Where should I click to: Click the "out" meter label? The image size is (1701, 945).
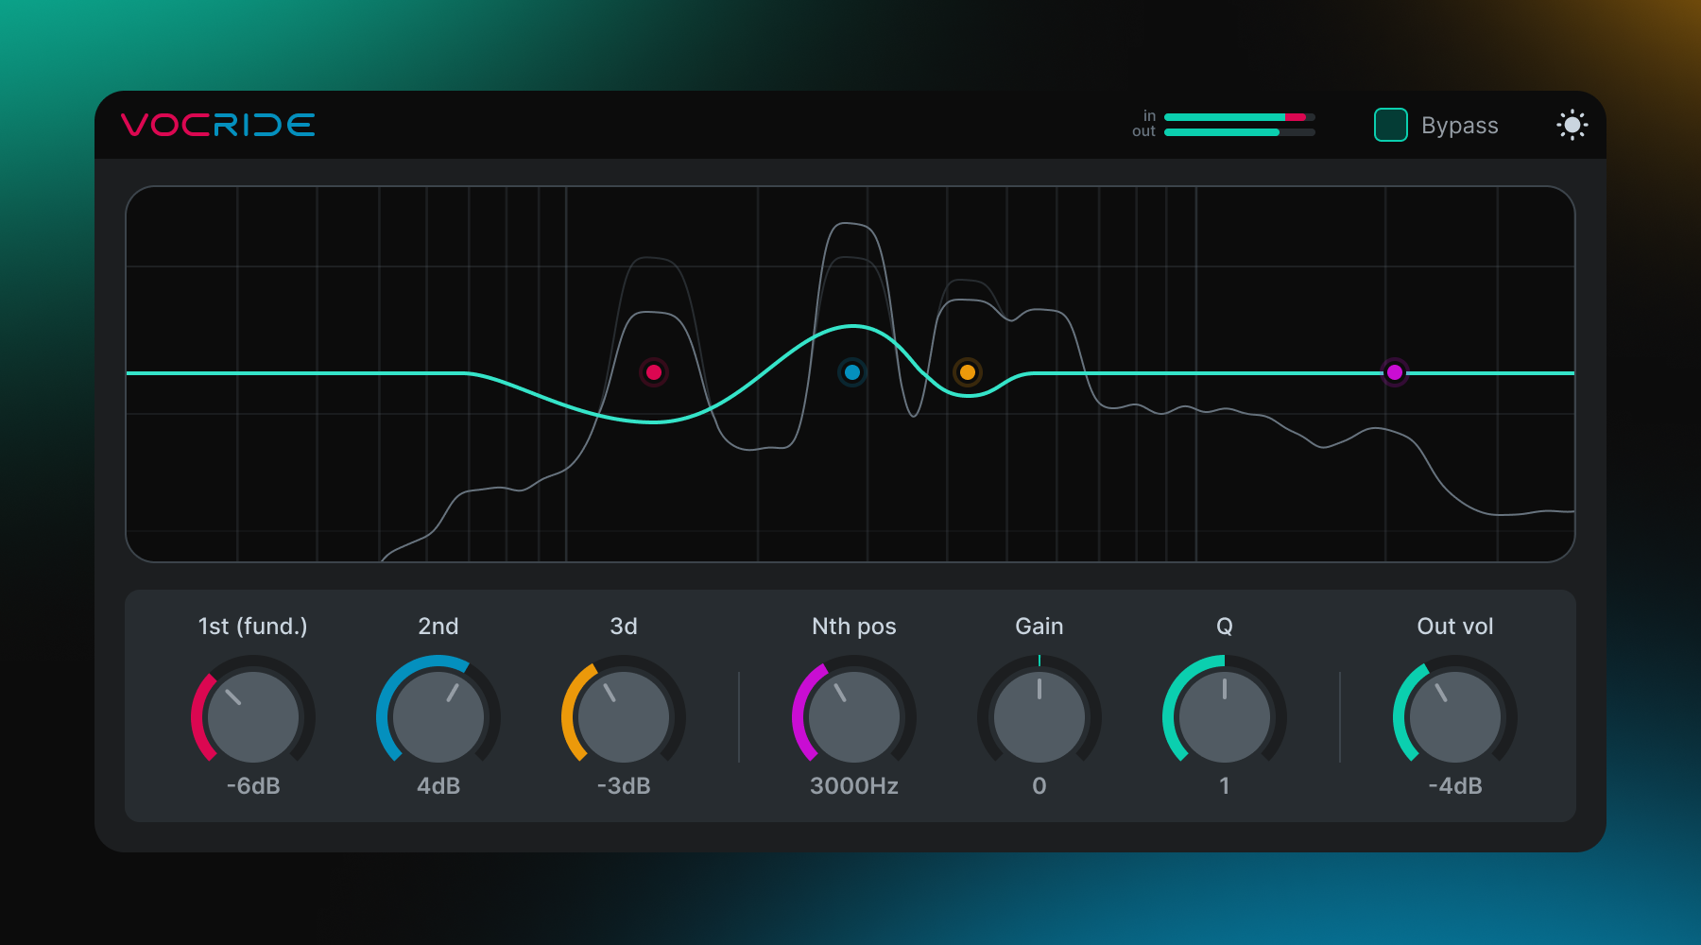1143,131
